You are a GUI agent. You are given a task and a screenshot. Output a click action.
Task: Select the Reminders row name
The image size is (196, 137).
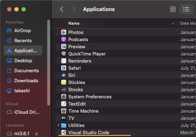coord(80,61)
